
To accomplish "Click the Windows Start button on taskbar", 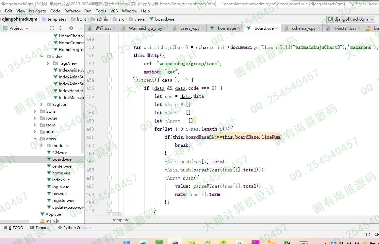I will 127,242.
